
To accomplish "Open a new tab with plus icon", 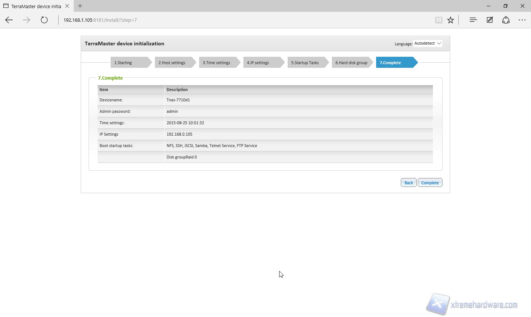I will coord(80,6).
